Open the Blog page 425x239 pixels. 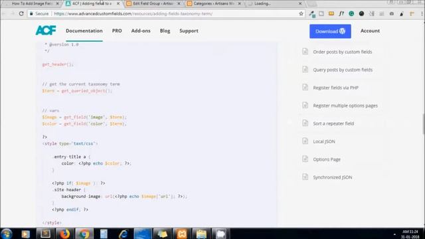pos(165,31)
